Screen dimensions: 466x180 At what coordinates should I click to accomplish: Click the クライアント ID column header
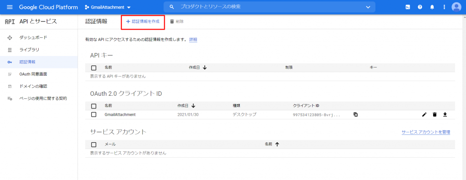click(x=306, y=106)
